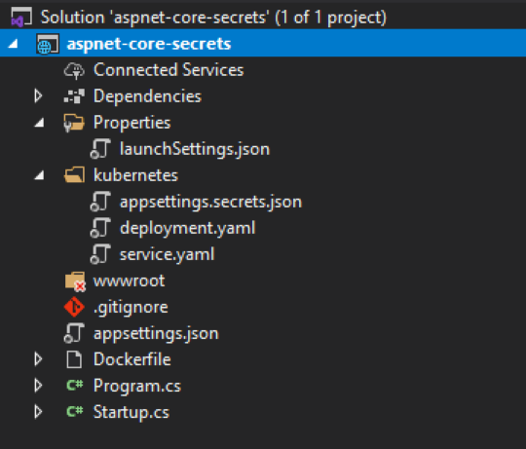Viewport: 526px width, 449px height.
Task: Select service.yaml file
Action: (x=168, y=254)
